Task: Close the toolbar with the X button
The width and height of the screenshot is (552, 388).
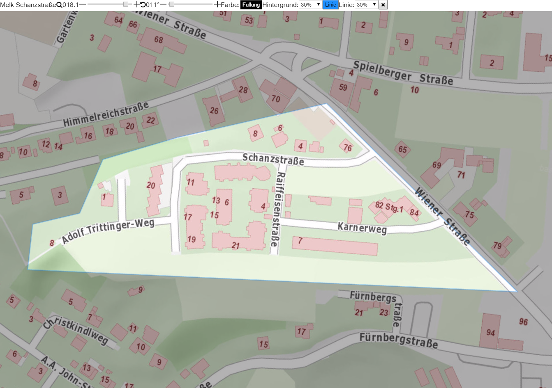Action: [383, 5]
